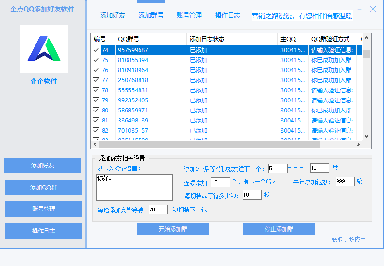Close the window with the X button
384x266 pixels.
point(373,9)
